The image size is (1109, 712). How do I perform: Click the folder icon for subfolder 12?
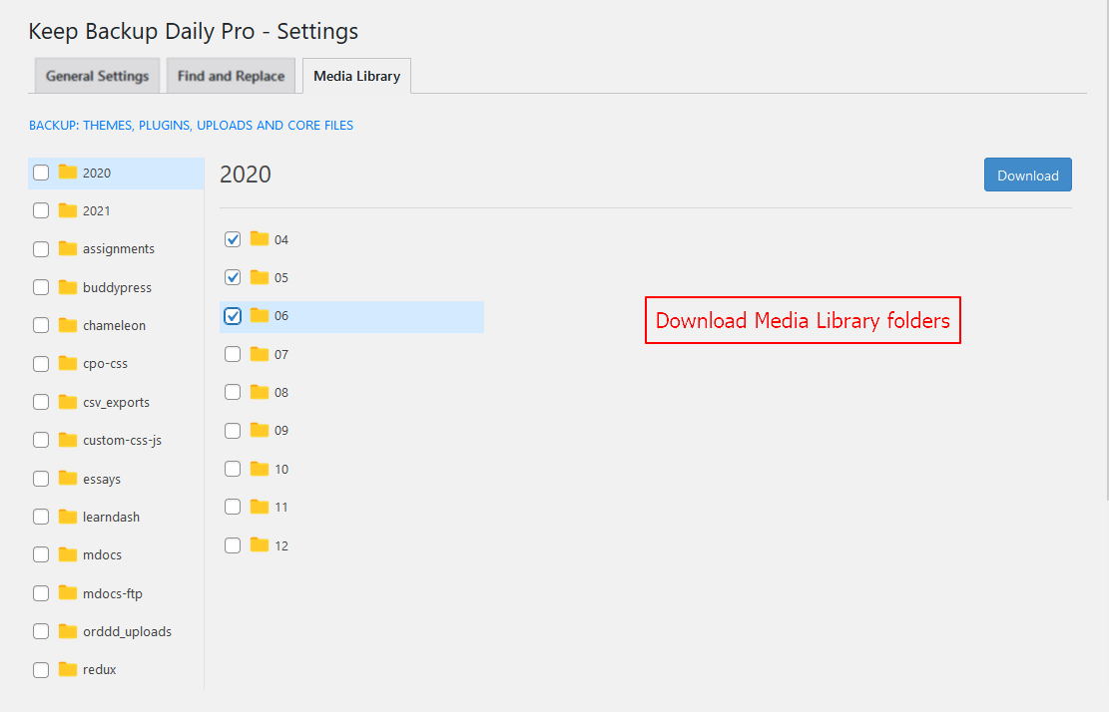tap(260, 545)
